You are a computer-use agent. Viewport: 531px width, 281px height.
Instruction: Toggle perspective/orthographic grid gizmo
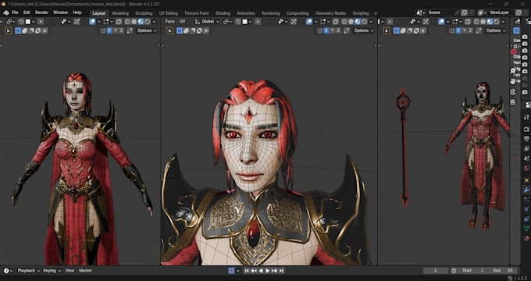point(513,102)
